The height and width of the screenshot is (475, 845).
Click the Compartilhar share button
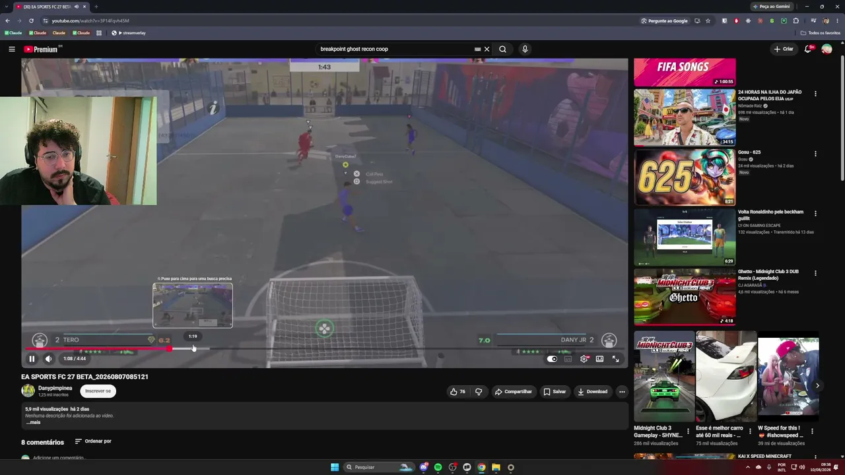tap(513, 391)
